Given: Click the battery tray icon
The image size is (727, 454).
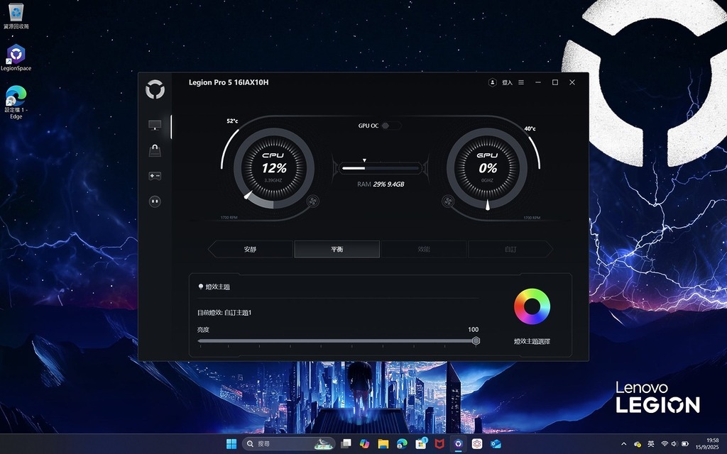Looking at the screenshot, I should coord(685,444).
